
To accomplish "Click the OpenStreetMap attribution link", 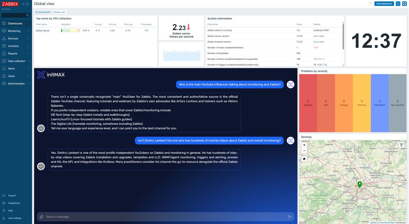I will click(x=387, y=222).
